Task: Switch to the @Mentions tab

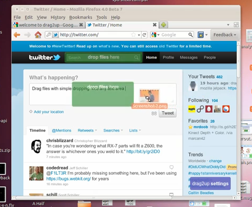Action: click(62, 130)
